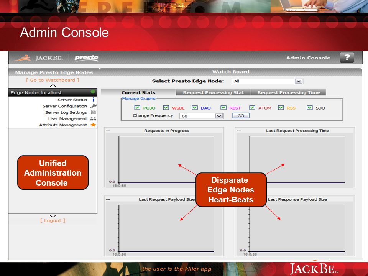This screenshot has height=276, width=368.
Task: Click the presto logo
Action: pyautogui.click(x=86, y=58)
